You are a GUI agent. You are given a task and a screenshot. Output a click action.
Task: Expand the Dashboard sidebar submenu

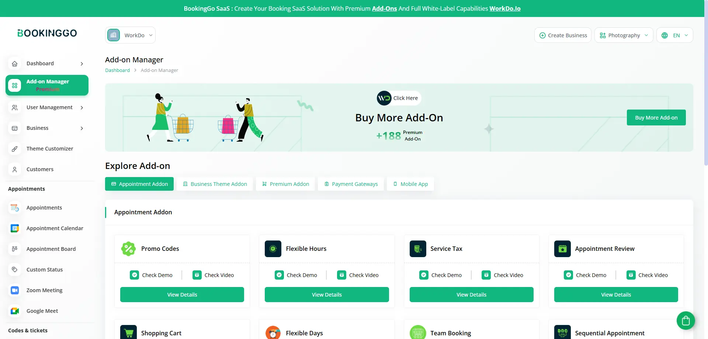[82, 64]
